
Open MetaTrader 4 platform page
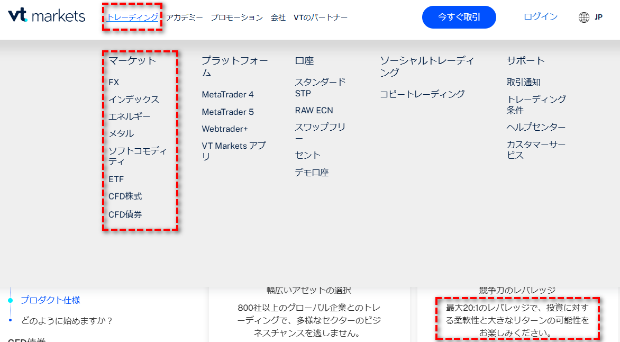click(x=228, y=95)
